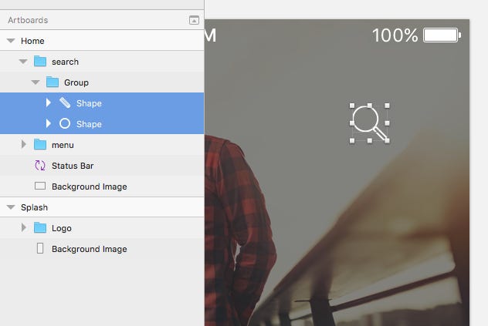The image size is (488, 326).
Task: Click the 100% battery text on canvas
Action: tap(395, 35)
